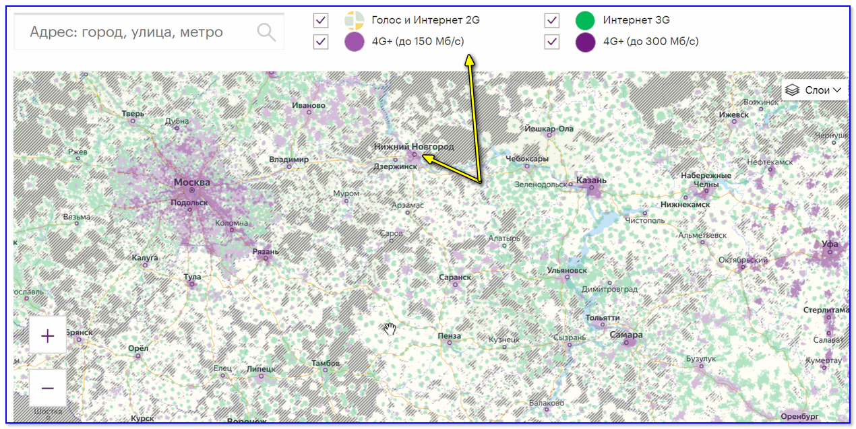Click the map zoom out minus button
This screenshot has width=856, height=429.
pyautogui.click(x=48, y=388)
